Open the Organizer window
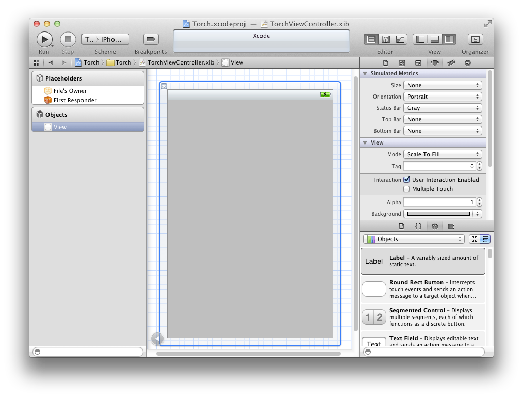The image size is (523, 398). [475, 39]
